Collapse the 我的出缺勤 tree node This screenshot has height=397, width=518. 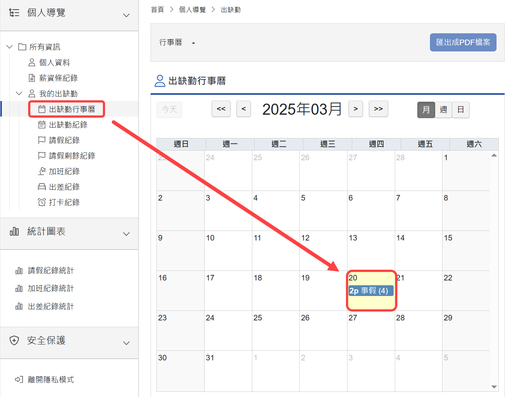19,94
